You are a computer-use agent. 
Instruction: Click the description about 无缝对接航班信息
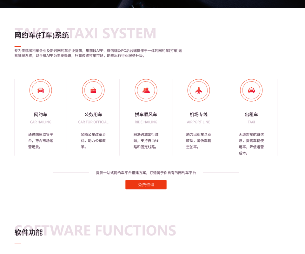pyautogui.click(x=251, y=144)
